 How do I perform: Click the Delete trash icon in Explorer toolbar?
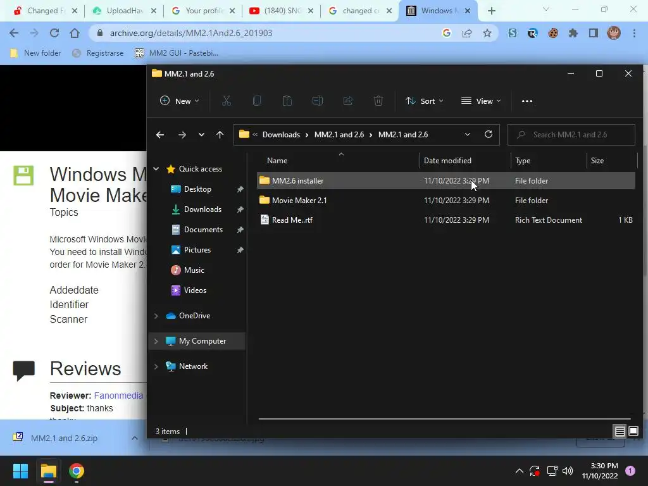pyautogui.click(x=378, y=101)
